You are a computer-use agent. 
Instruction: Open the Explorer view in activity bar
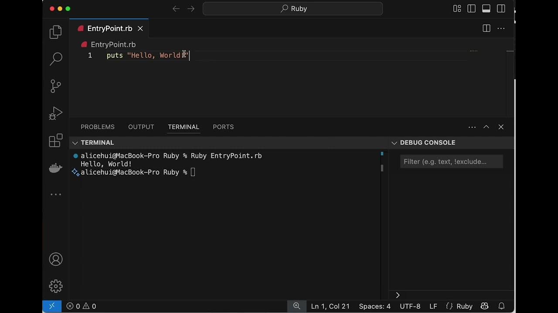point(56,32)
